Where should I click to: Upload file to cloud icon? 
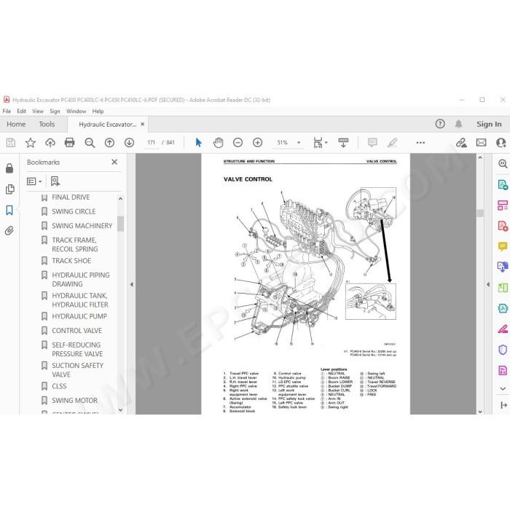coord(50,143)
